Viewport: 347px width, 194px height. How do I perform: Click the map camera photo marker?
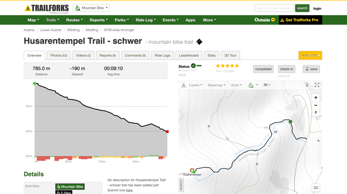pos(275,132)
